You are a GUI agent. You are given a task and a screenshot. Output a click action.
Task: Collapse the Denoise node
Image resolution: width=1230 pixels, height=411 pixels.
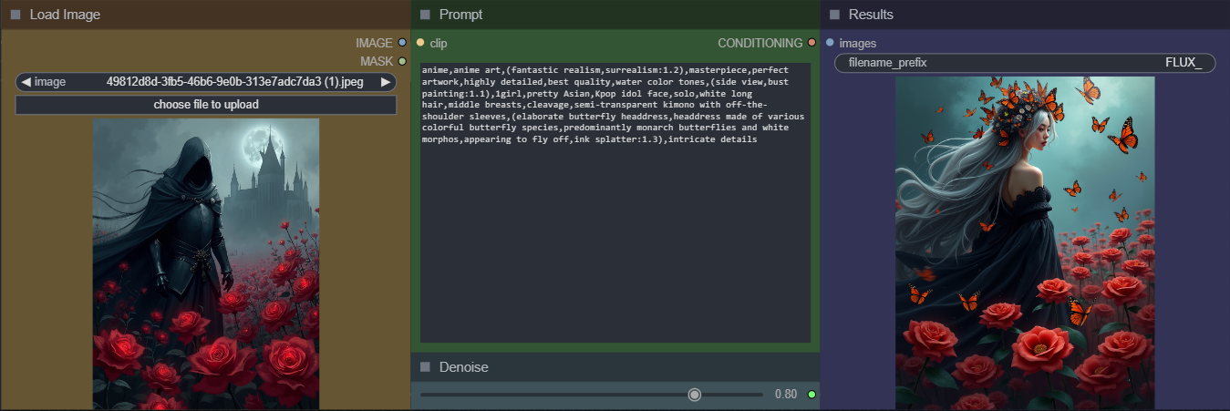426,367
